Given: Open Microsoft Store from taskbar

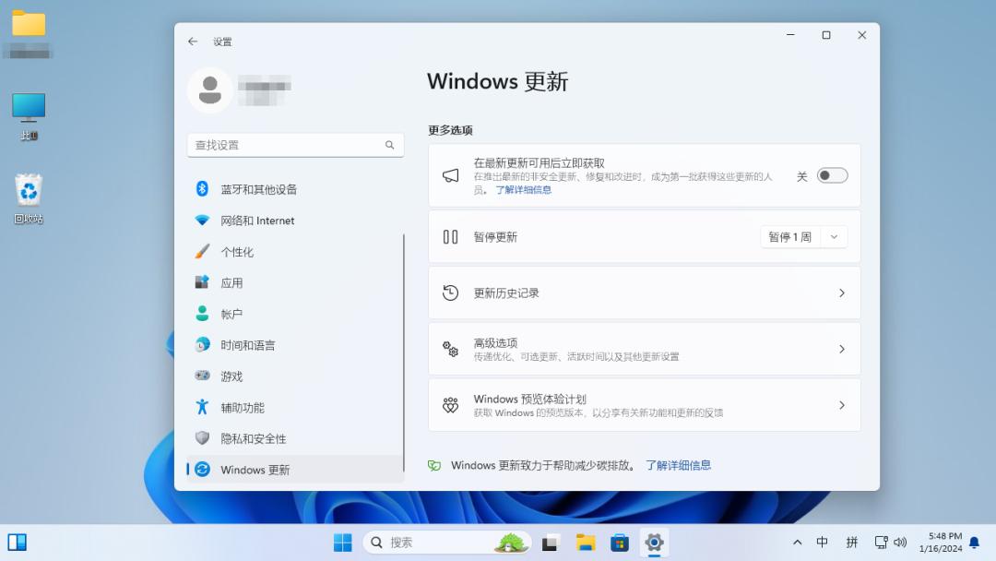Looking at the screenshot, I should (x=620, y=543).
